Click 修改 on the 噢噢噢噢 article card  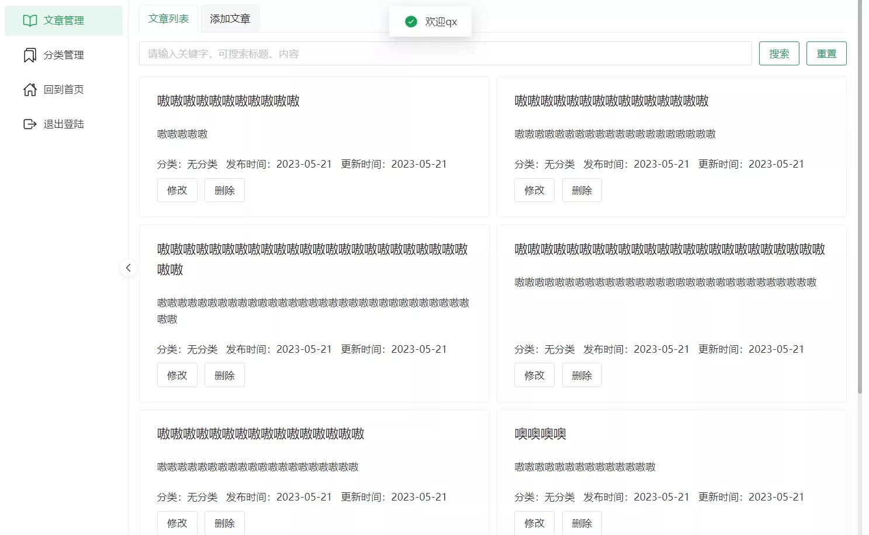[x=534, y=523]
